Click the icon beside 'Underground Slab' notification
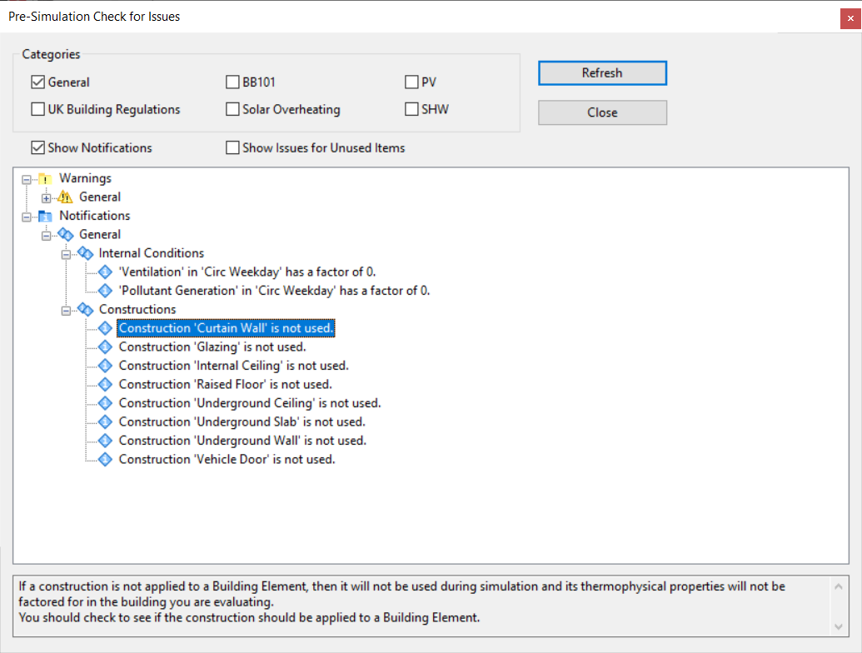Screen dimensions: 862x653 [x=105, y=421]
